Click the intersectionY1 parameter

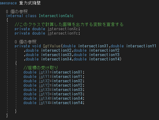coord(141,46)
